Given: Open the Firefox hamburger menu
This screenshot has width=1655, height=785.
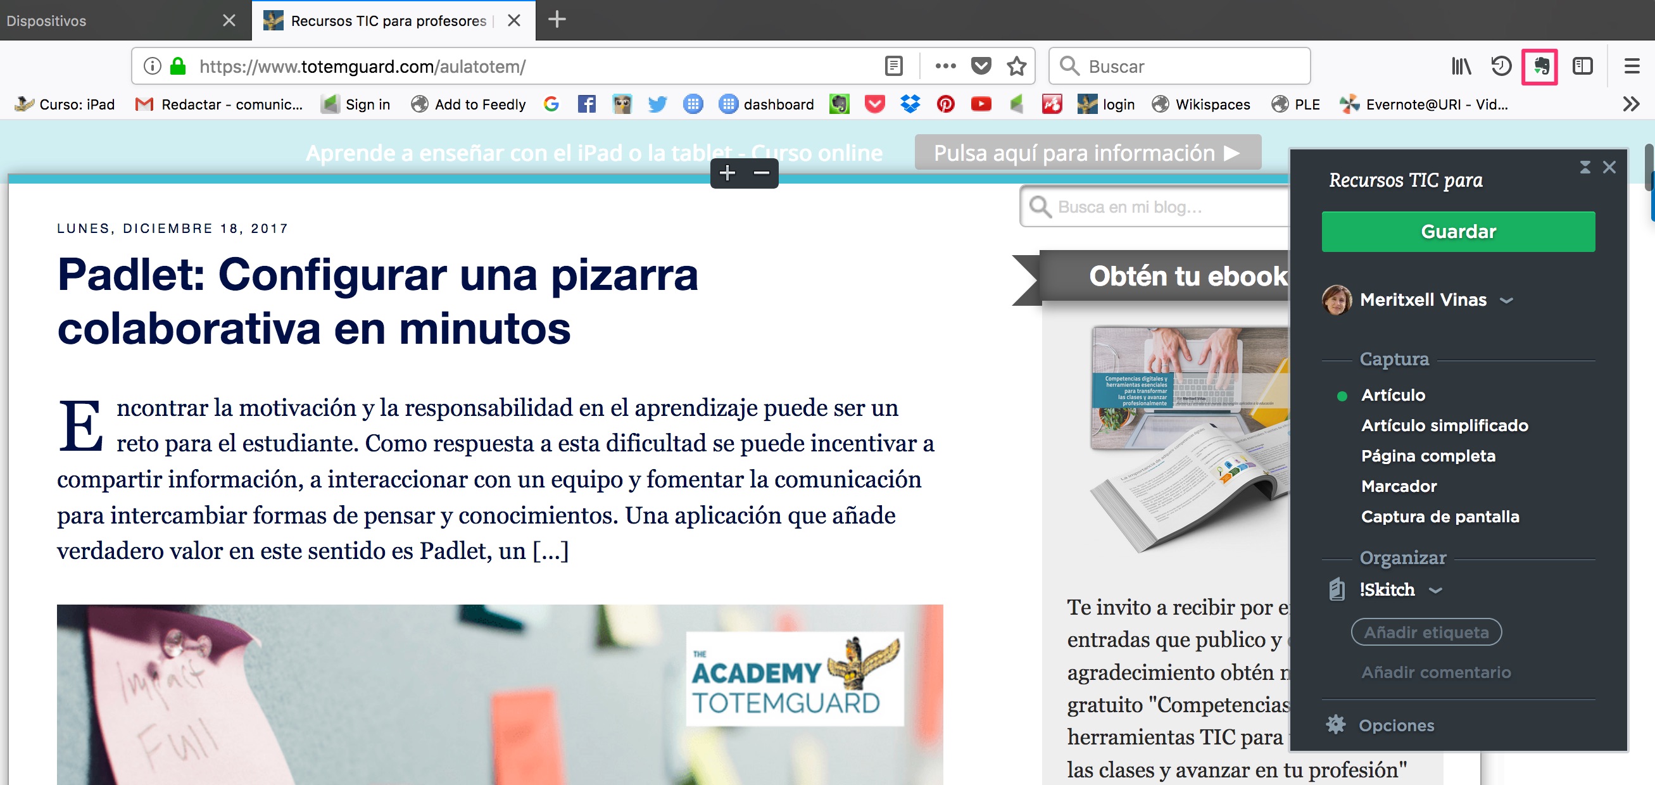Looking at the screenshot, I should tap(1632, 66).
